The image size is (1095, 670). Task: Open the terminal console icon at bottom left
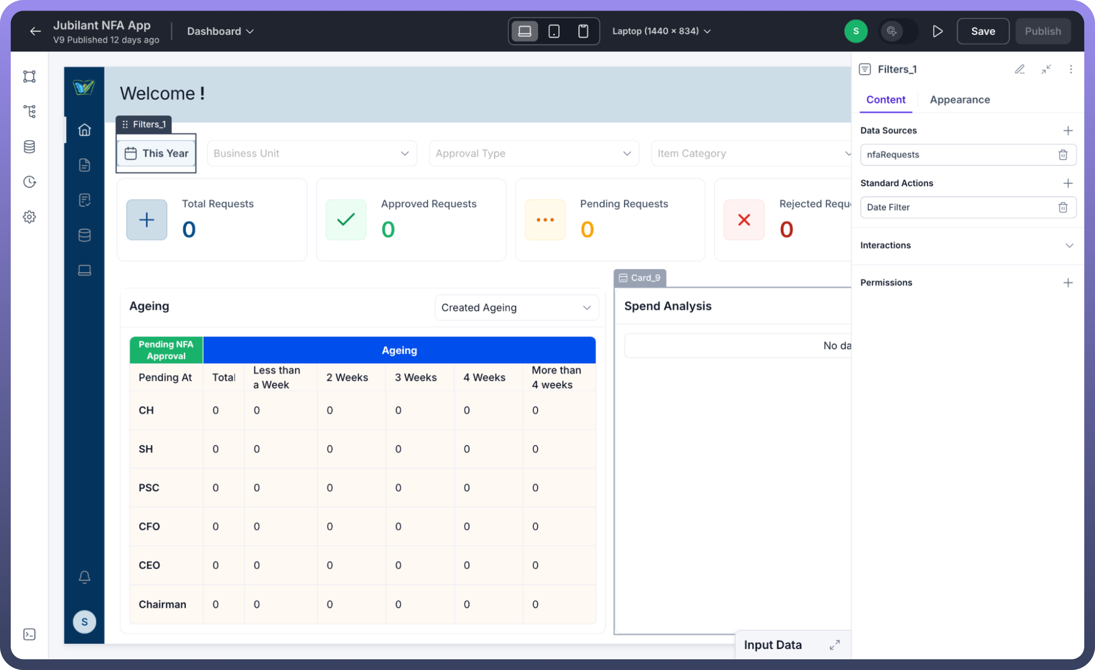click(x=29, y=635)
